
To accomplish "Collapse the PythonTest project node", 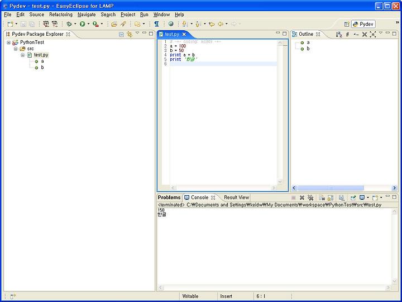I will tap(8, 43).
